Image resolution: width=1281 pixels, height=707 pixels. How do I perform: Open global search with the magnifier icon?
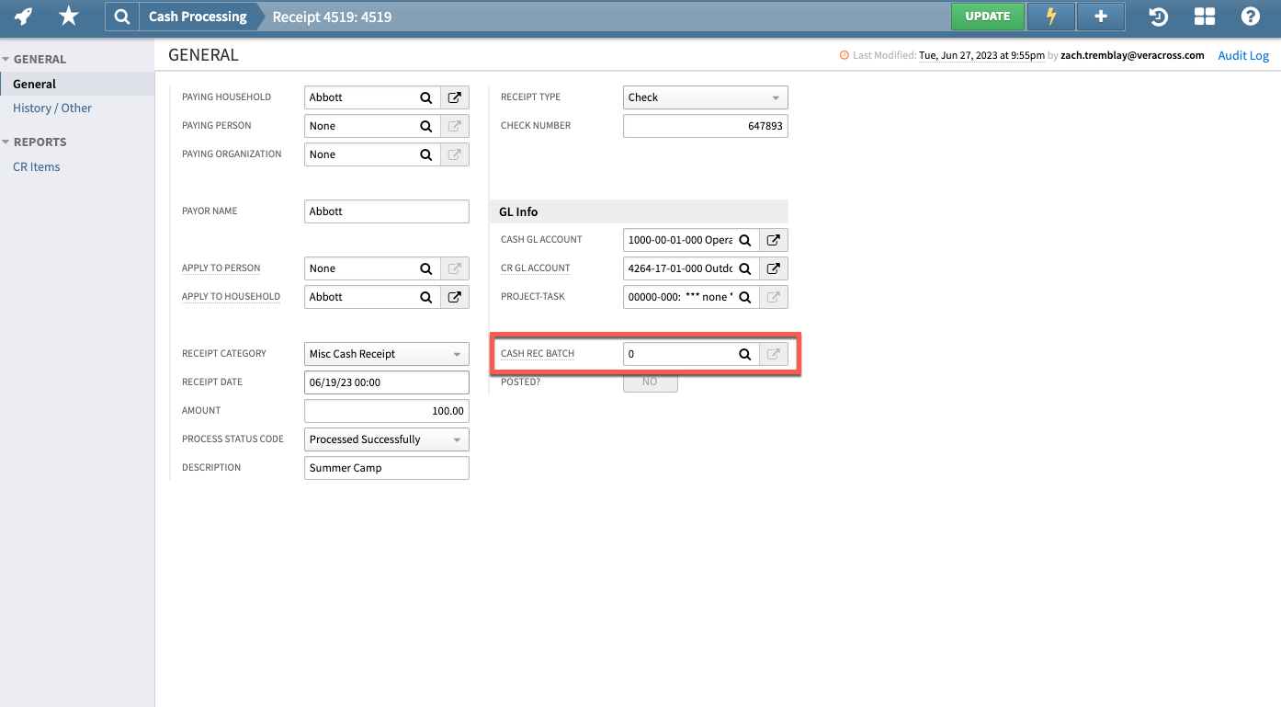coord(121,16)
